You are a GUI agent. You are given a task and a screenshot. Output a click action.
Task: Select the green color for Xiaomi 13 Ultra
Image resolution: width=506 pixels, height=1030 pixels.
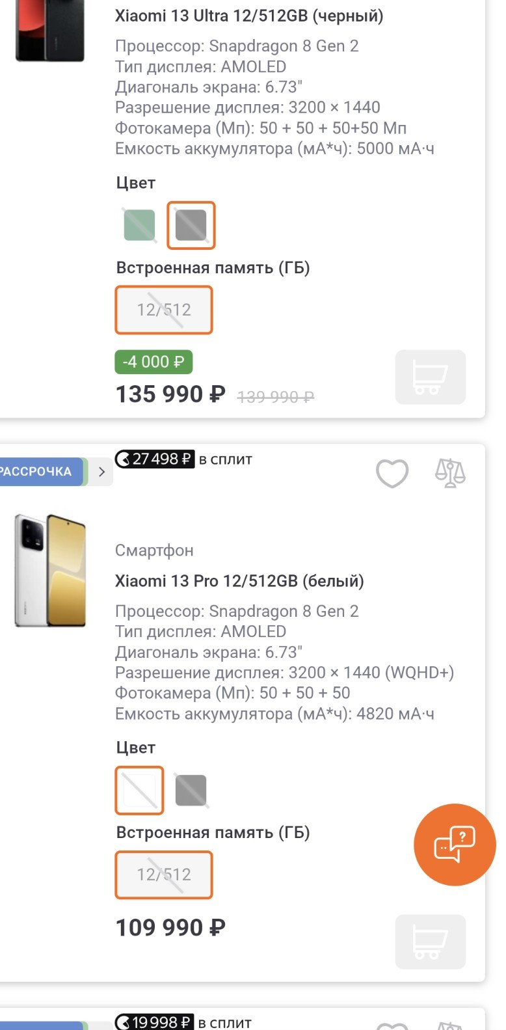pos(139,225)
